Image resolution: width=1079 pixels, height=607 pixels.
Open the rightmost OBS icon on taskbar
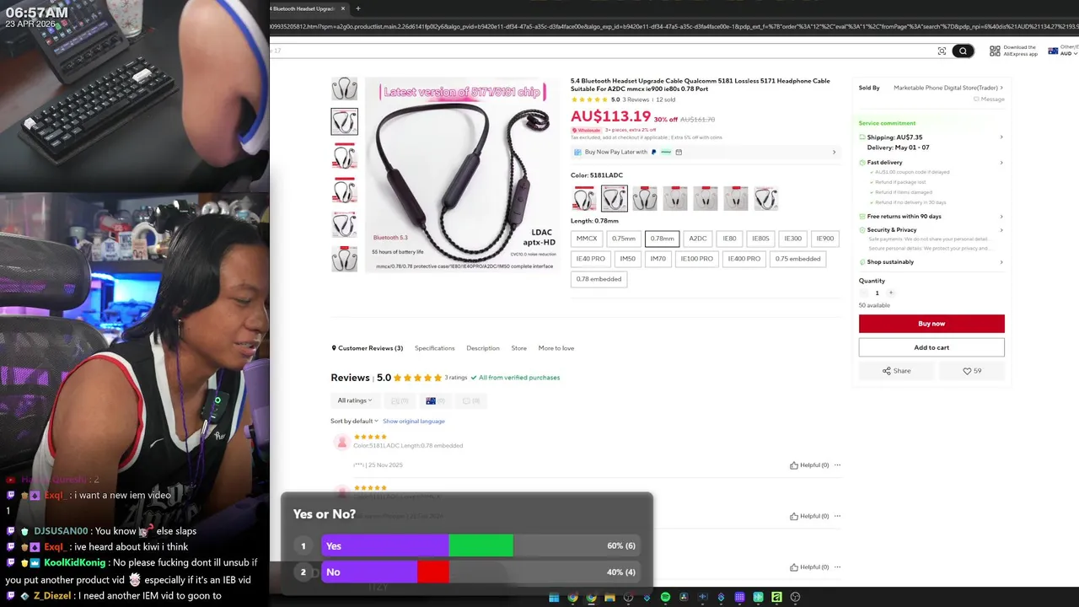[x=795, y=598]
